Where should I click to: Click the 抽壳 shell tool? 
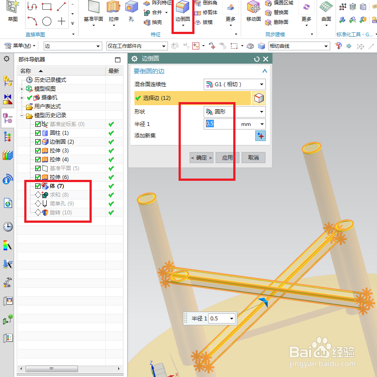tap(153, 22)
